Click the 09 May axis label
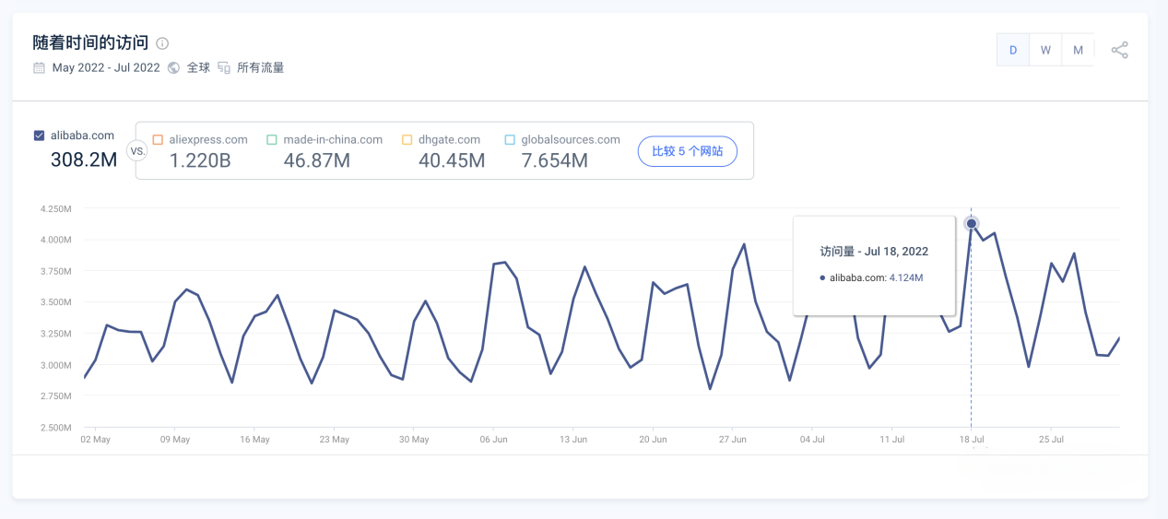Image resolution: width=1168 pixels, height=519 pixels. 174,440
